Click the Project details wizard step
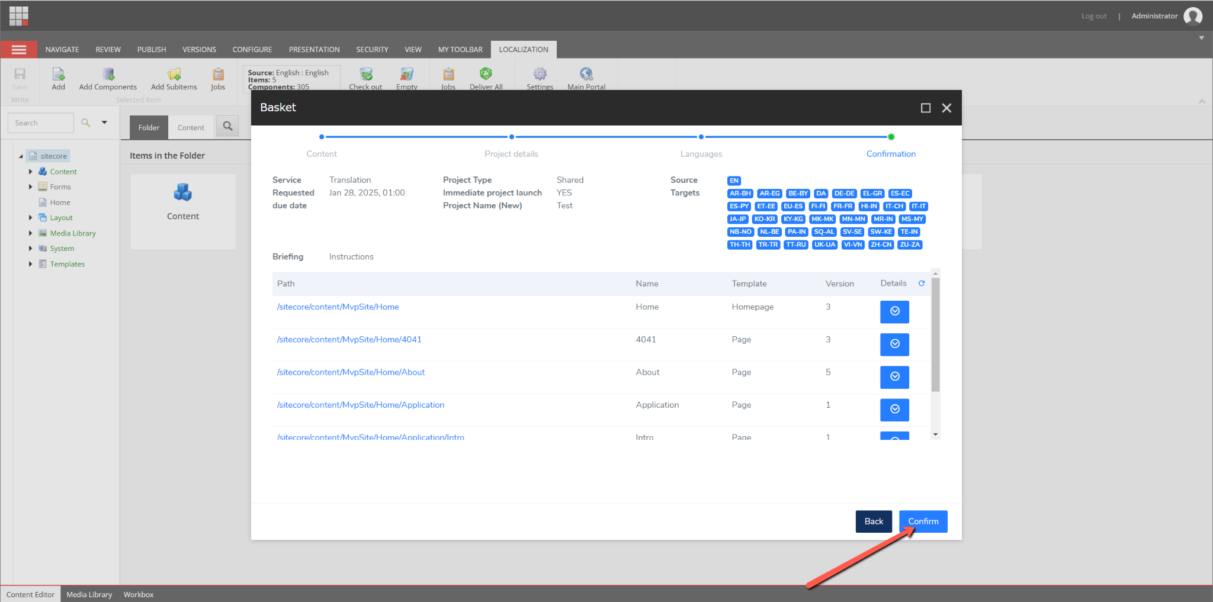Viewport: 1213px width, 602px height. click(x=511, y=154)
